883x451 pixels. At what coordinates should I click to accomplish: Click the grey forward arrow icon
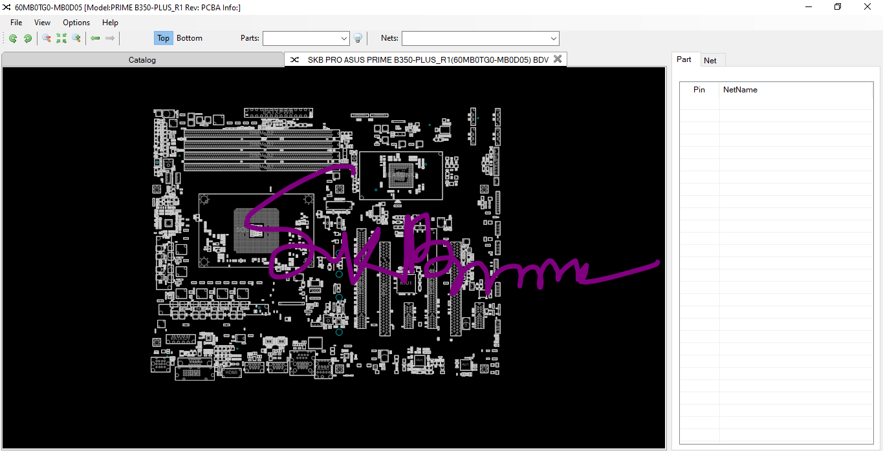110,39
